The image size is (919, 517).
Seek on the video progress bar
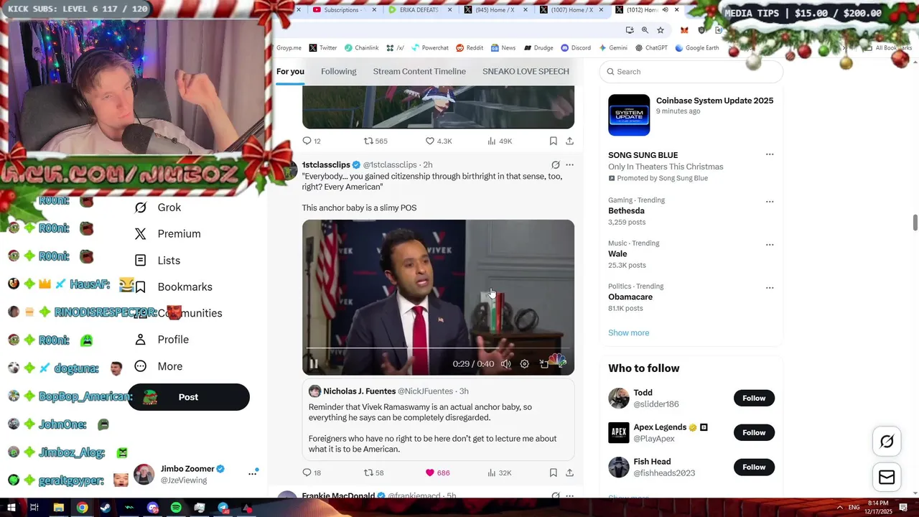click(x=438, y=349)
